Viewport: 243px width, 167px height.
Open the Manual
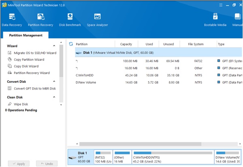click(x=237, y=20)
